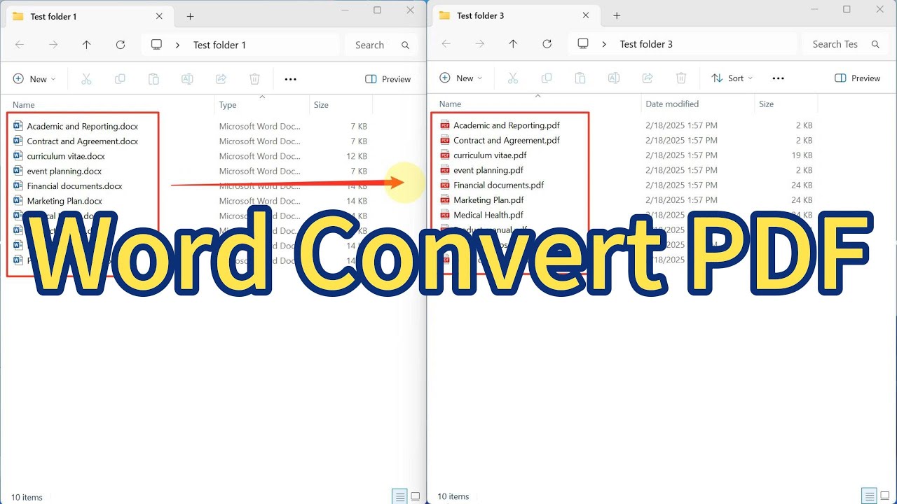Click Rename icon in Test folder 1 toolbar
The width and height of the screenshot is (897, 504).
coord(187,79)
